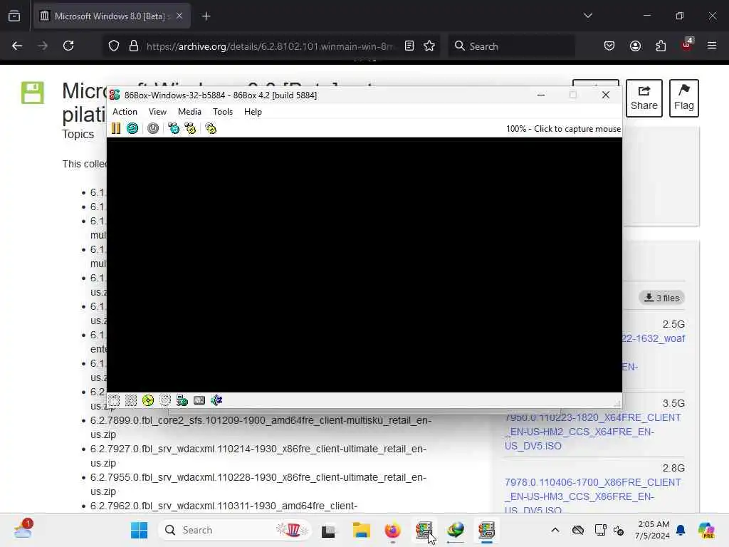The width and height of the screenshot is (729, 547).
Task: Reload the archive.org page
Action: (69, 46)
